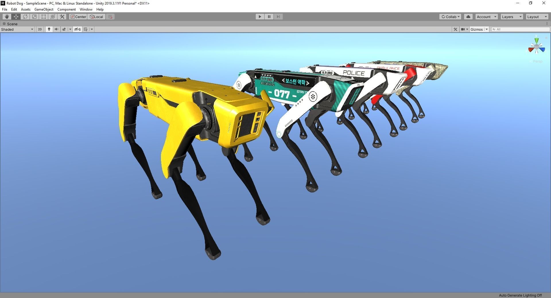Select the Scale tool
The width and height of the screenshot is (551, 298).
(x=34, y=17)
